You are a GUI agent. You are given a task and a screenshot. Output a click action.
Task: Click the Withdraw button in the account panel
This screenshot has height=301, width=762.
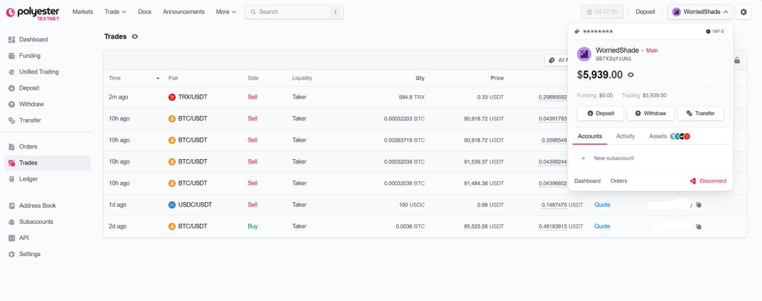tap(650, 113)
